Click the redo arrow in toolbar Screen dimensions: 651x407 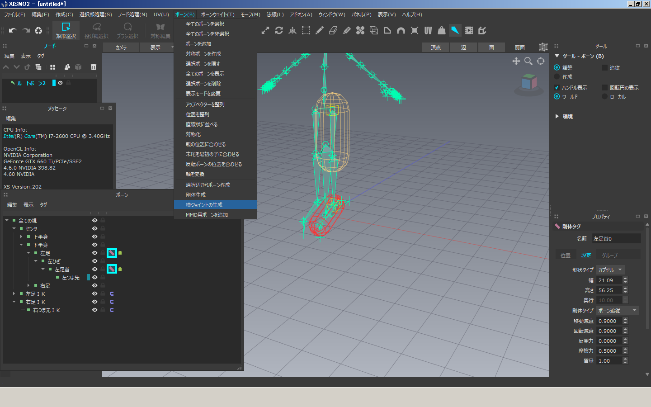26,31
